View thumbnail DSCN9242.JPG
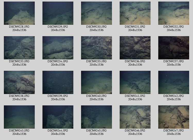Screen dimensions: 193x140 [x=174, y=82]
